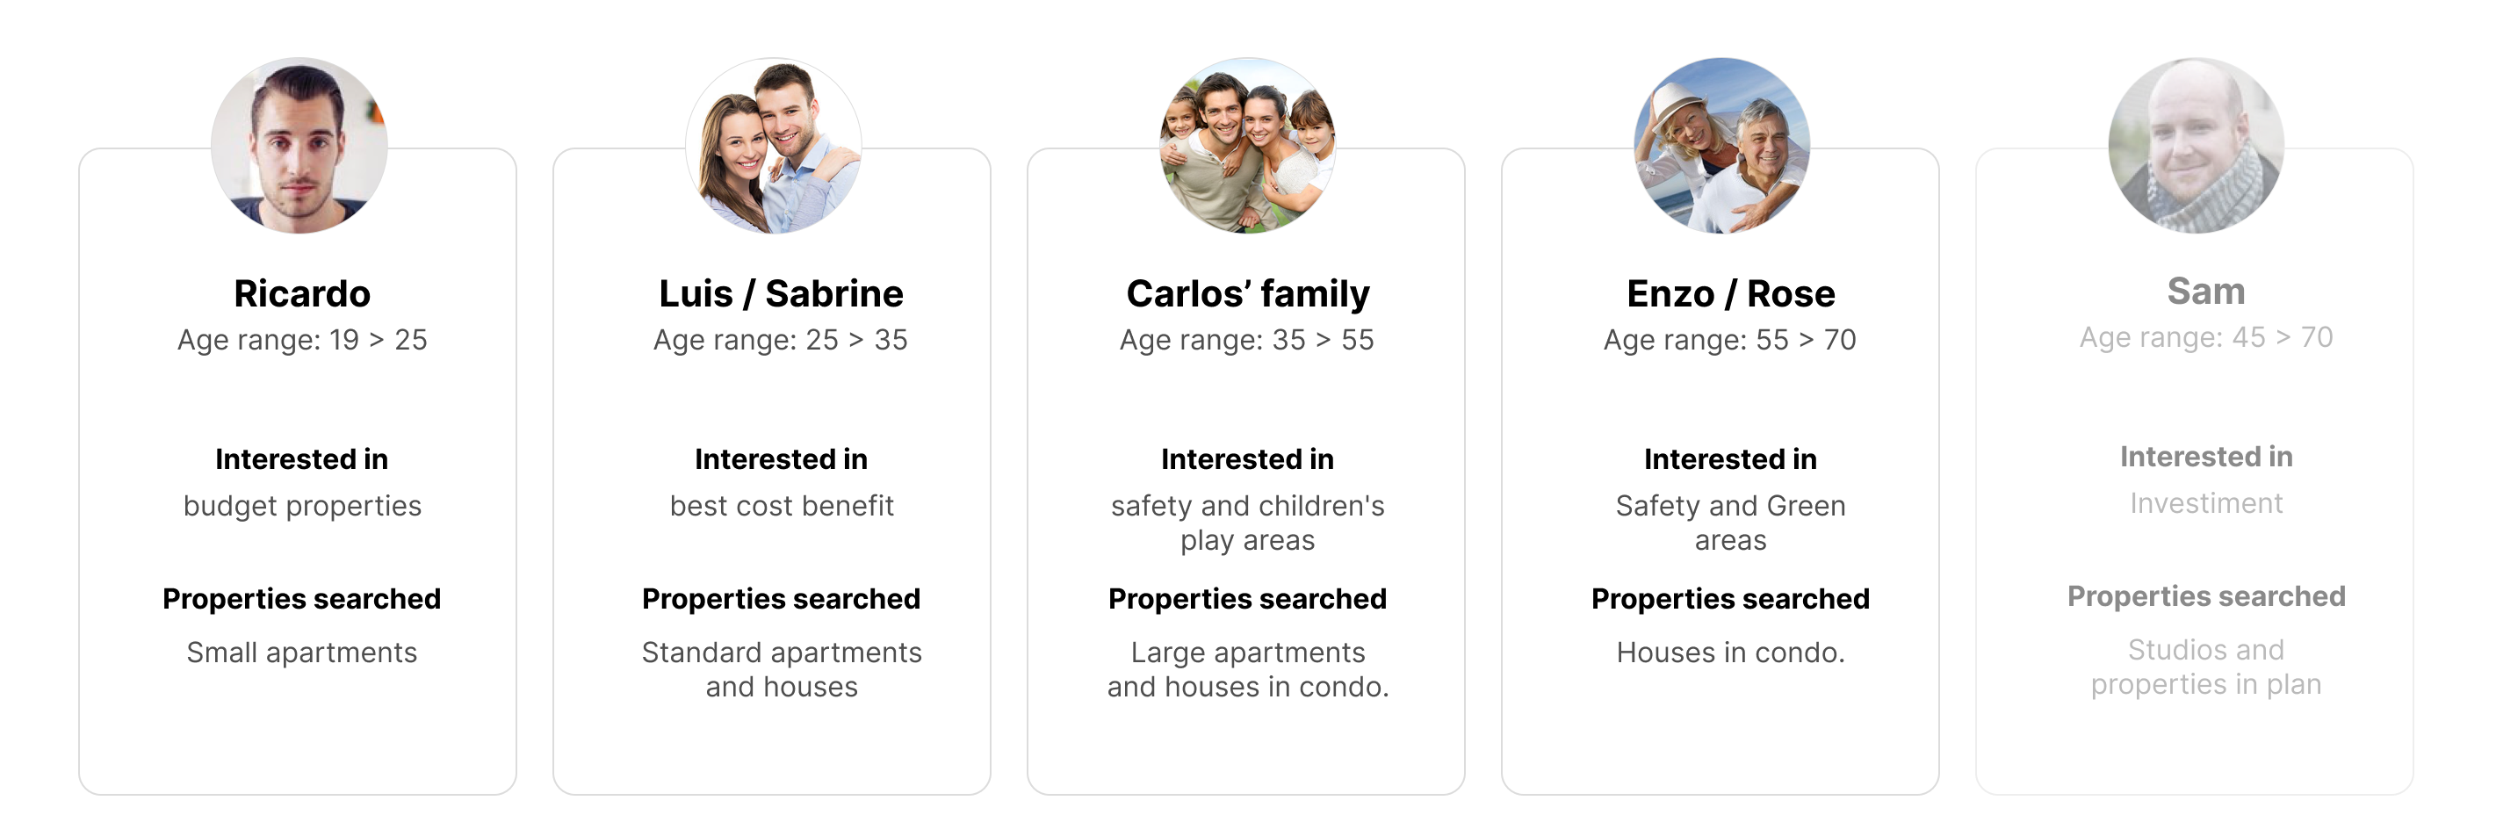Select the Investiment interest text
The height and width of the screenshot is (815, 2496).
(2205, 503)
